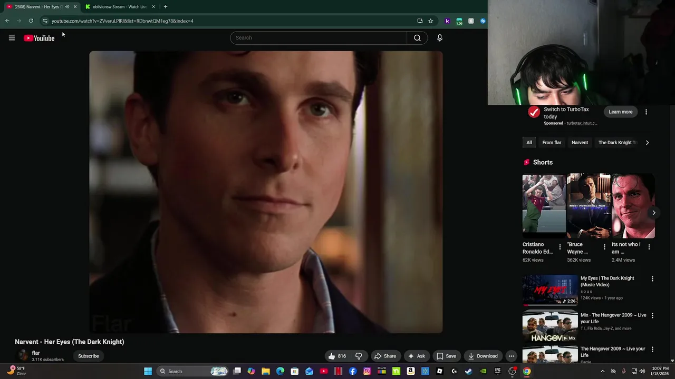Open the Windows Start menu
Image resolution: width=675 pixels, height=379 pixels.
point(148,371)
